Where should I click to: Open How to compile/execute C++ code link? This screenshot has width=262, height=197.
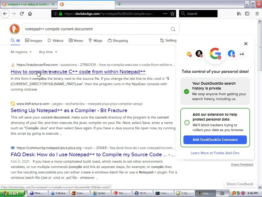[78, 72]
